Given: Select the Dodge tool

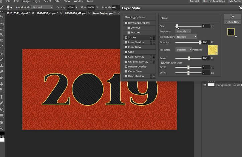Looking at the screenshot, I should coord(2,90).
